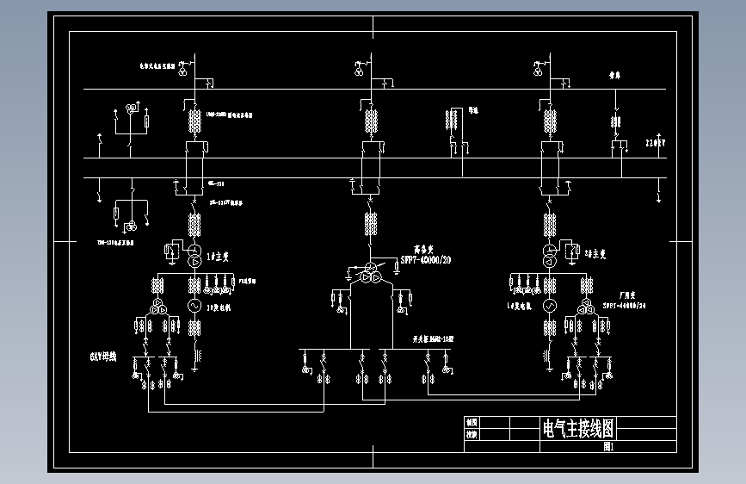
Task: Click the GW-220 disconnector label
Action: pyautogui.click(x=216, y=183)
